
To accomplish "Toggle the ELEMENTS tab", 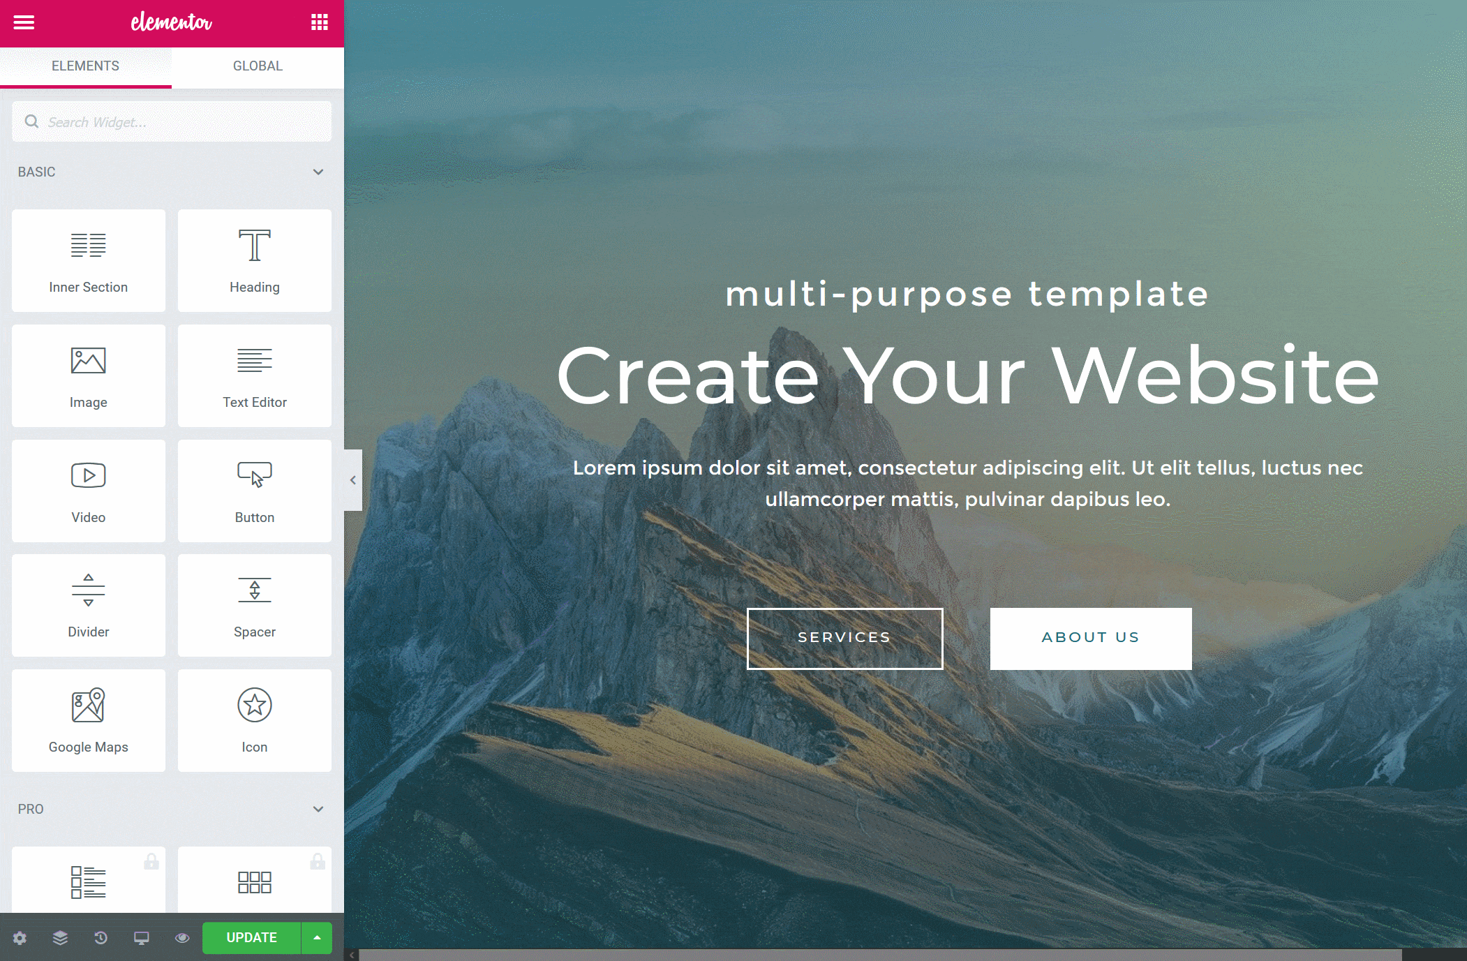I will 86,66.
